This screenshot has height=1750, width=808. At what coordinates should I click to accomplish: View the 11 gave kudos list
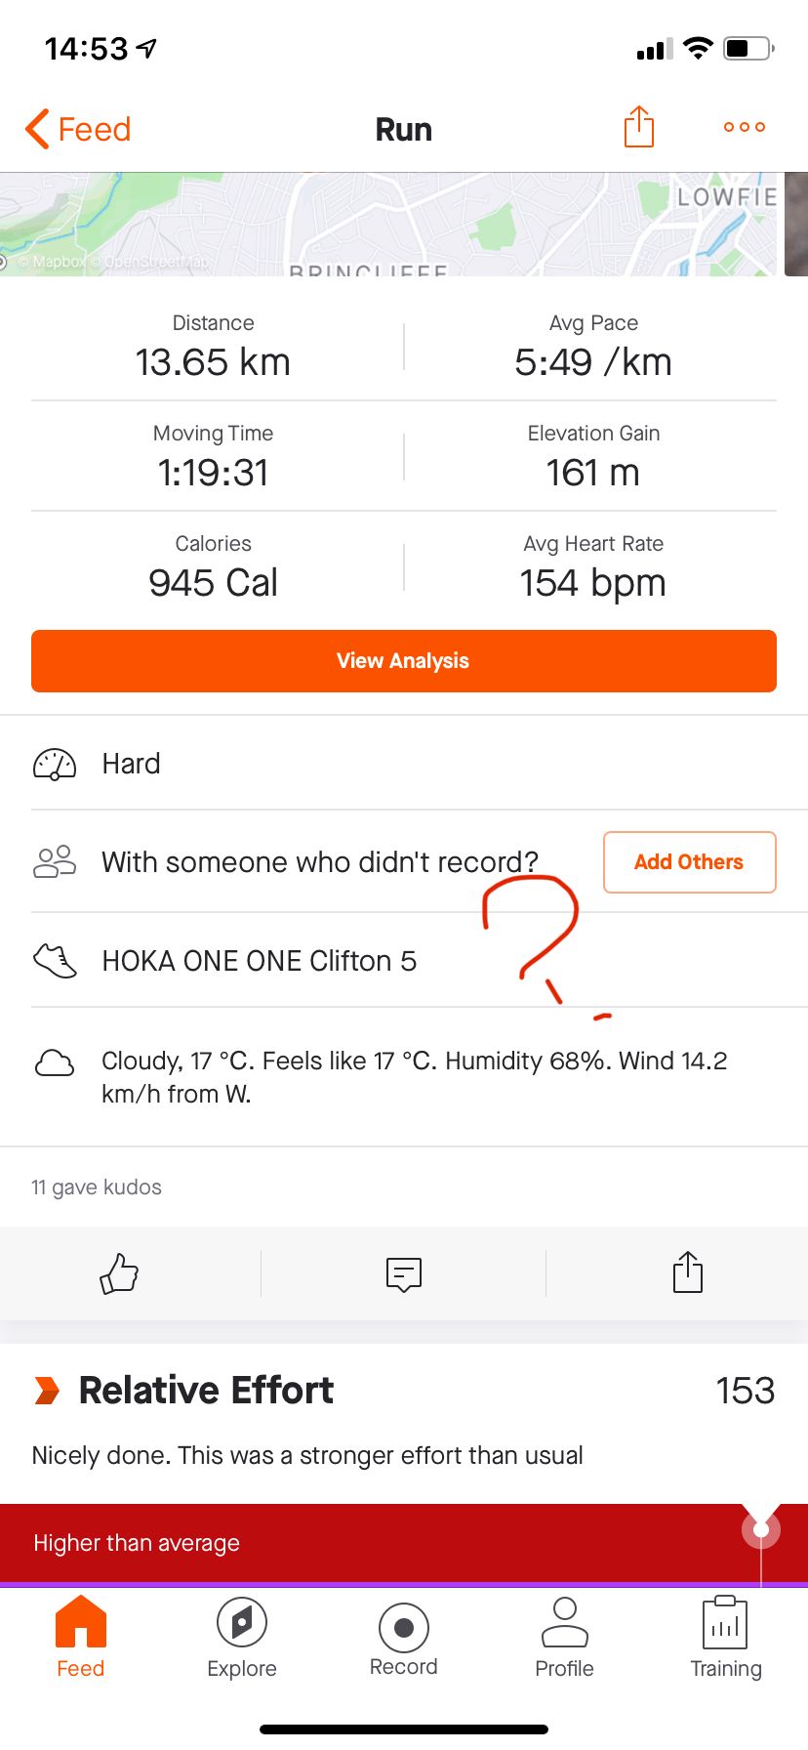click(97, 1187)
